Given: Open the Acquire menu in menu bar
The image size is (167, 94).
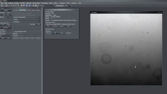Looking at the screenshot, I should pos(11,3).
